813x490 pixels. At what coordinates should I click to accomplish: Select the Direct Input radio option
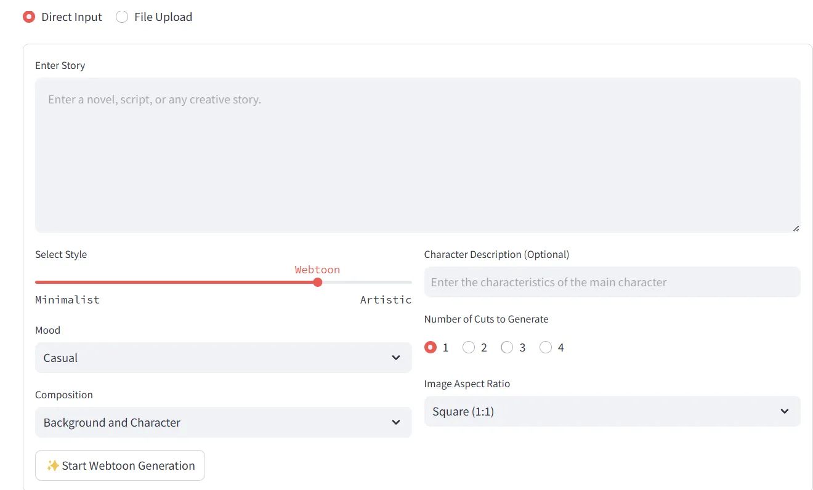[29, 17]
